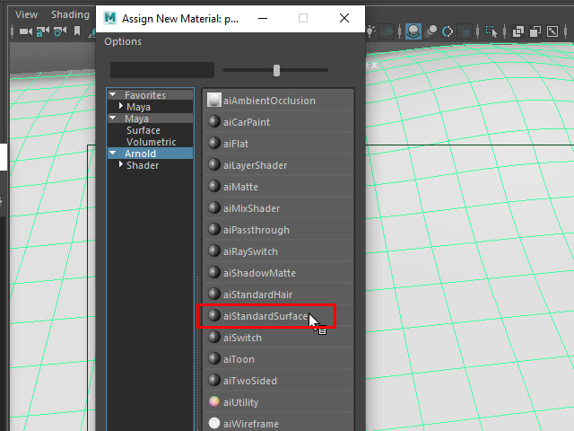Expand the Shader item under Arnold
574x431 pixels.
point(121,164)
